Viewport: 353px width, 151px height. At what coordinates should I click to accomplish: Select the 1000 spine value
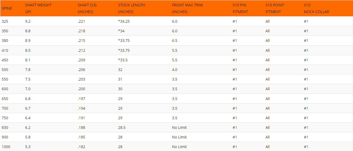point(6,147)
